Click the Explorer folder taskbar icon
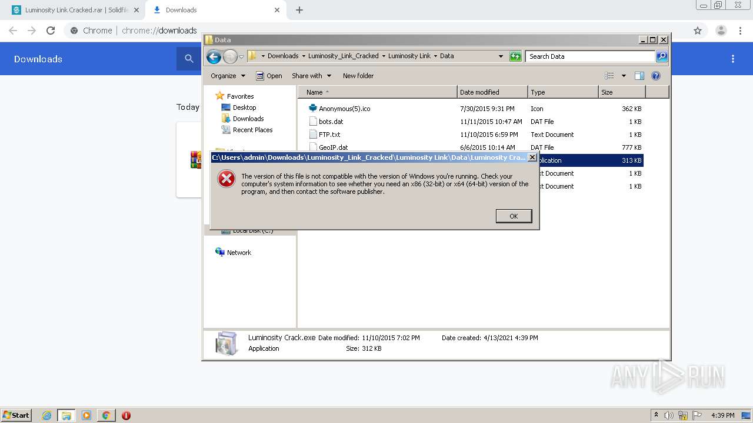 click(x=66, y=415)
